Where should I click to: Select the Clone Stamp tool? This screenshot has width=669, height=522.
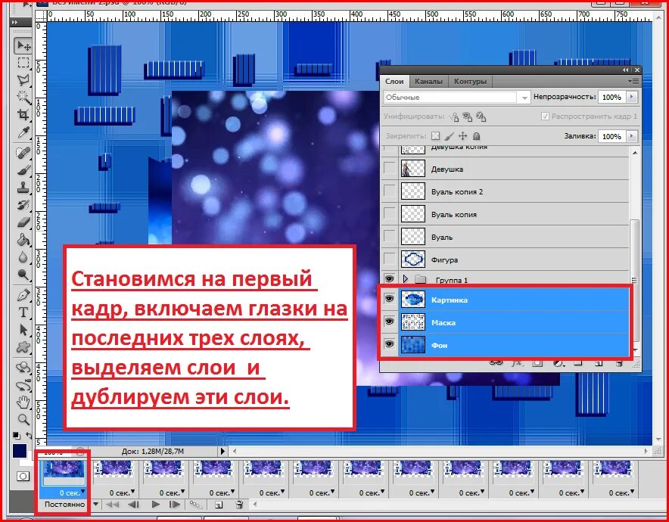coord(23,187)
